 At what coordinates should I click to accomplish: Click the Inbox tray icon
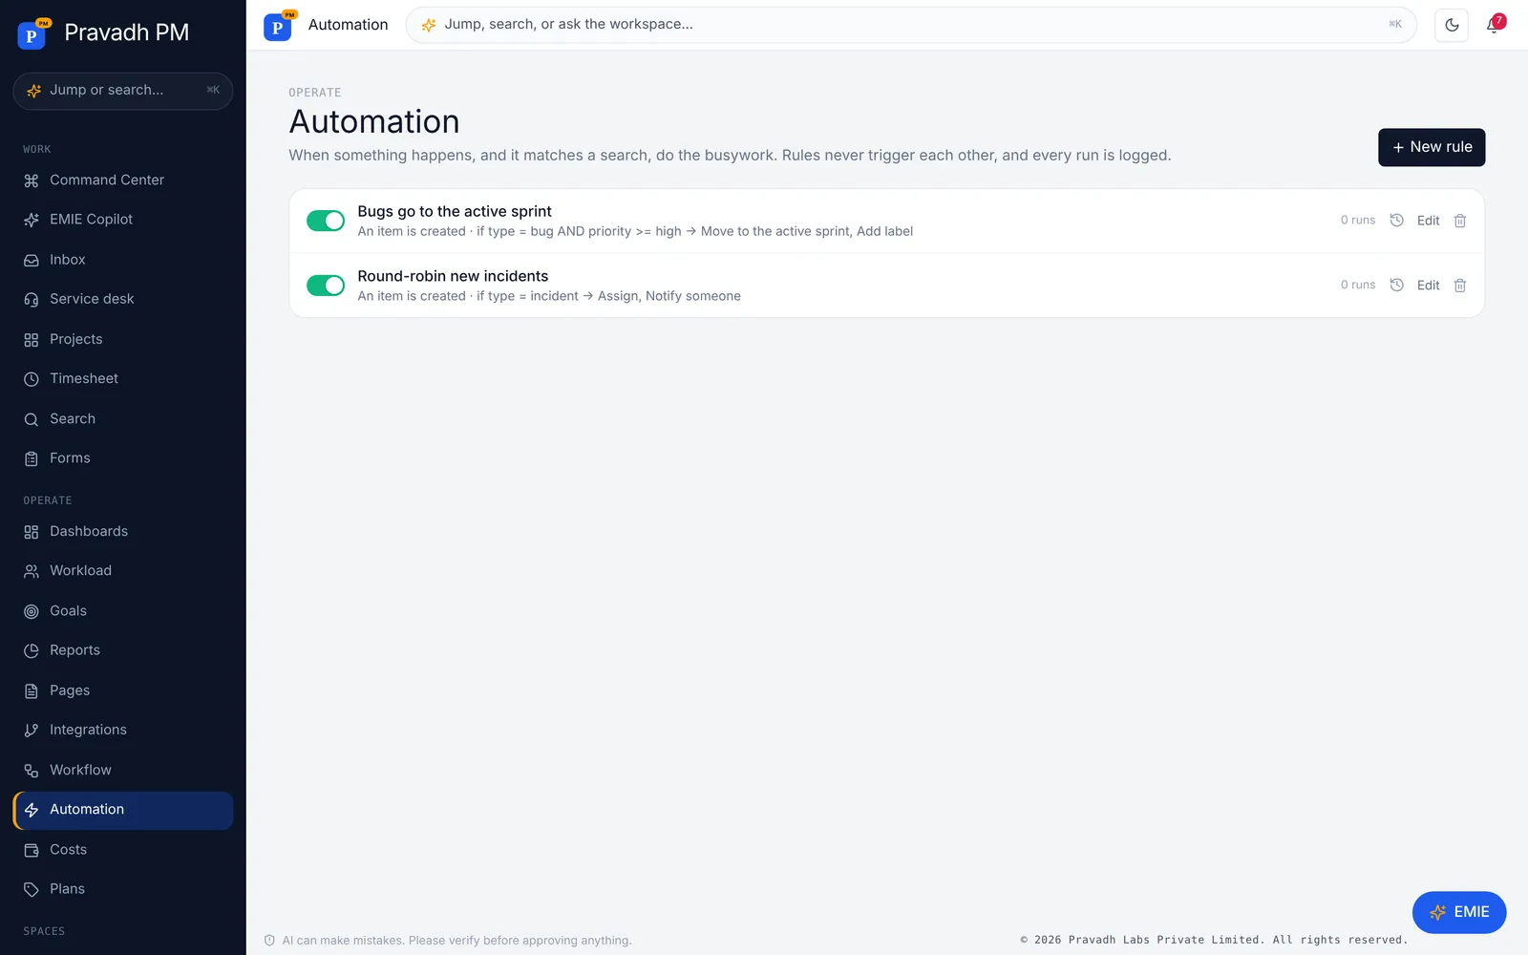pos(32,260)
